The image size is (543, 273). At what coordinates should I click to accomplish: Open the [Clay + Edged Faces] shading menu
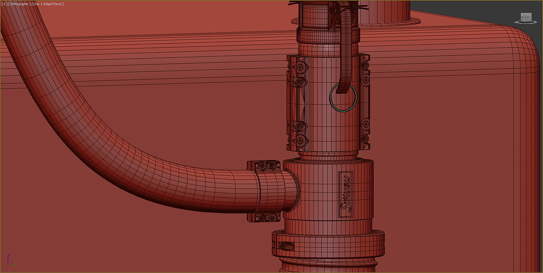[48, 3]
